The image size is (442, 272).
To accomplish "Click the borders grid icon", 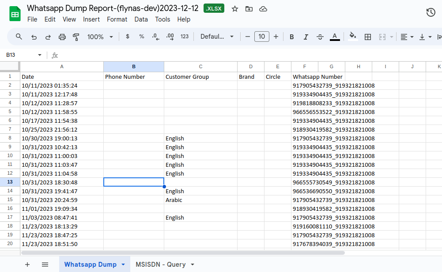I will point(367,37).
